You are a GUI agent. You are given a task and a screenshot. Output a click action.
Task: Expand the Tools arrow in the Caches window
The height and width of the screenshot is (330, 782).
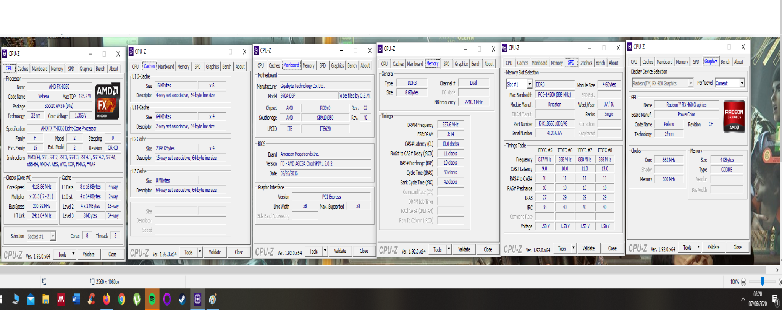(x=200, y=252)
